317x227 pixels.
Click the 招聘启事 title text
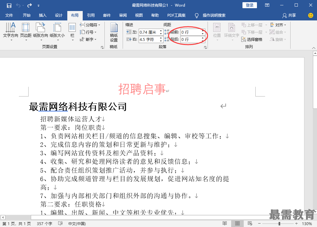(142, 89)
